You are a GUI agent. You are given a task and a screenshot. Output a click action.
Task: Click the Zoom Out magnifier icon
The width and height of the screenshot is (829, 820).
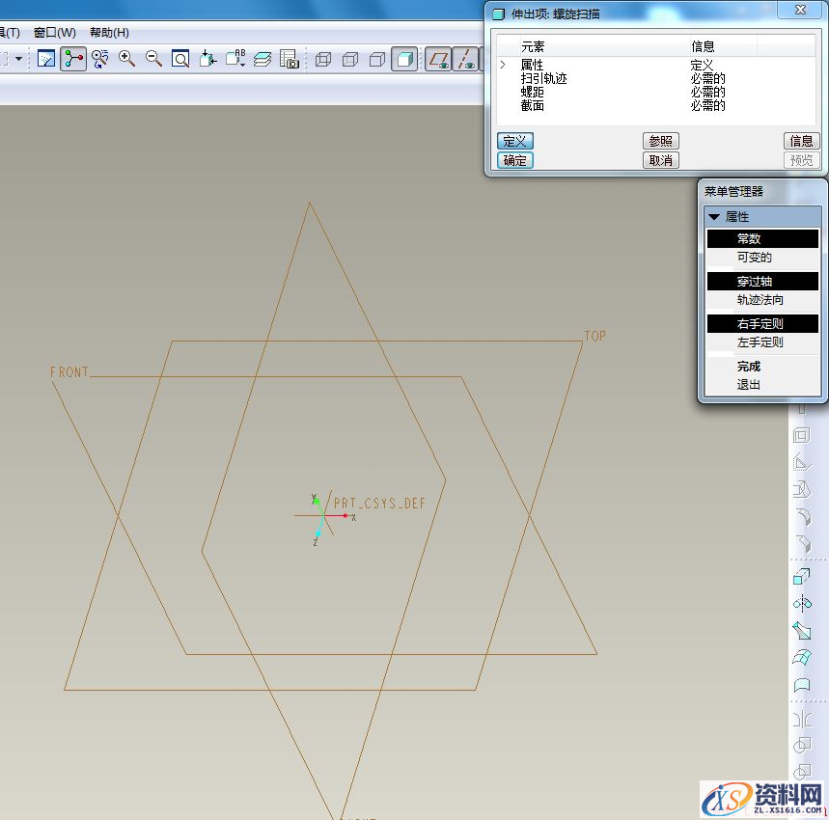(x=153, y=59)
